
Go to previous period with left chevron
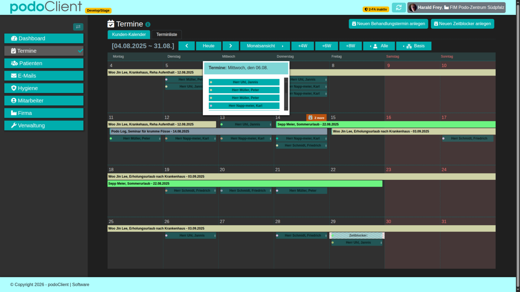tap(186, 46)
